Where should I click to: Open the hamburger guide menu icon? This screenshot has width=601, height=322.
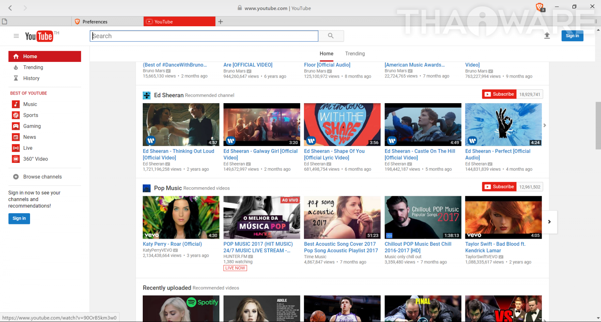[x=16, y=36]
